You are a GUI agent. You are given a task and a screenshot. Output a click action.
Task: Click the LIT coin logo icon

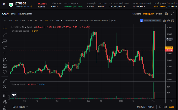11,5
